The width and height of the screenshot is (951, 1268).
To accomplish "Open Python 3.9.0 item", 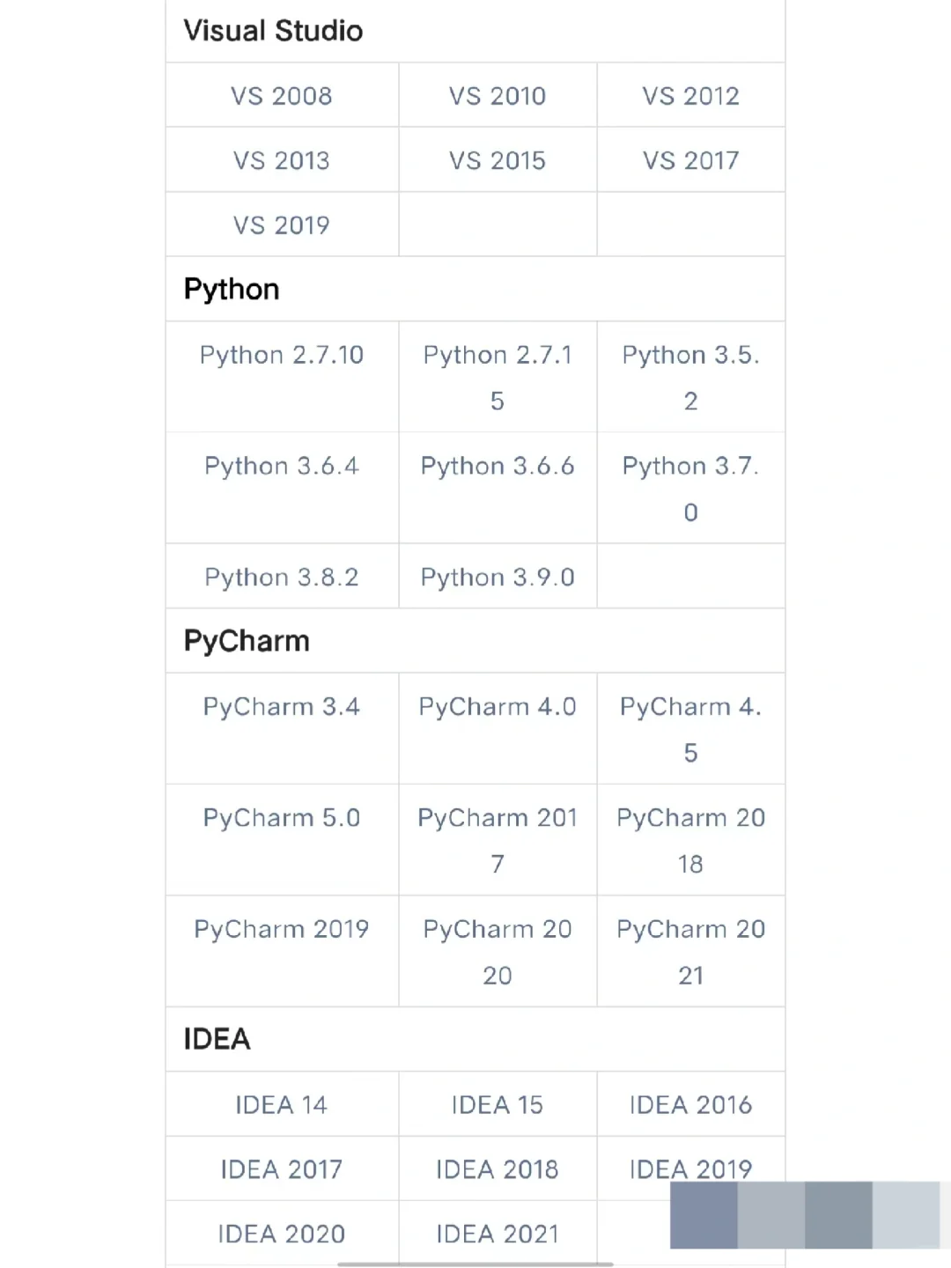I will pos(498,578).
